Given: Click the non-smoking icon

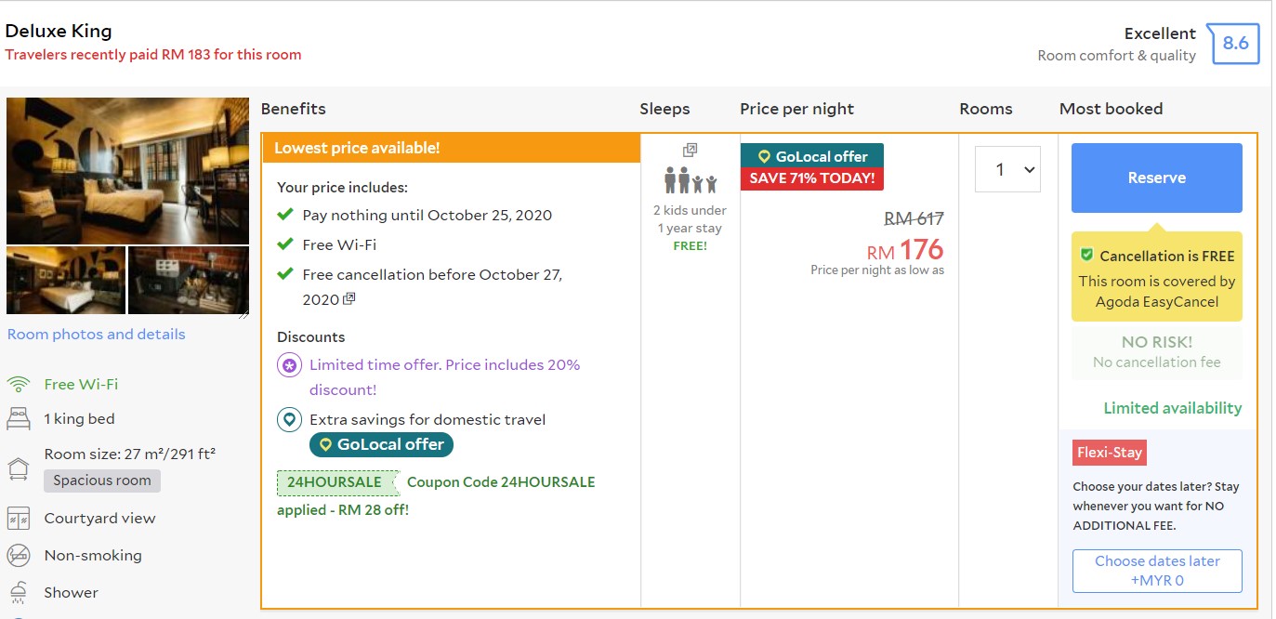Looking at the screenshot, I should coord(19,556).
